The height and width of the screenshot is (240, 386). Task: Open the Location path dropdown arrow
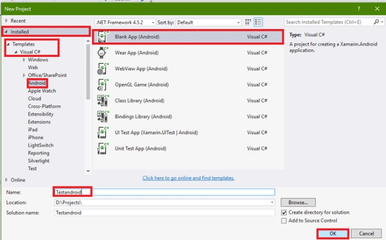(x=272, y=203)
